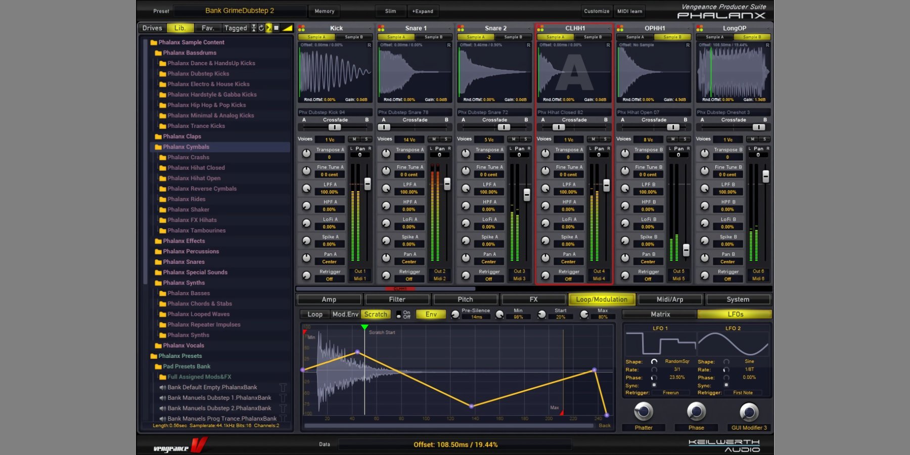
Task: Open the Matrix tab
Action: pos(660,314)
